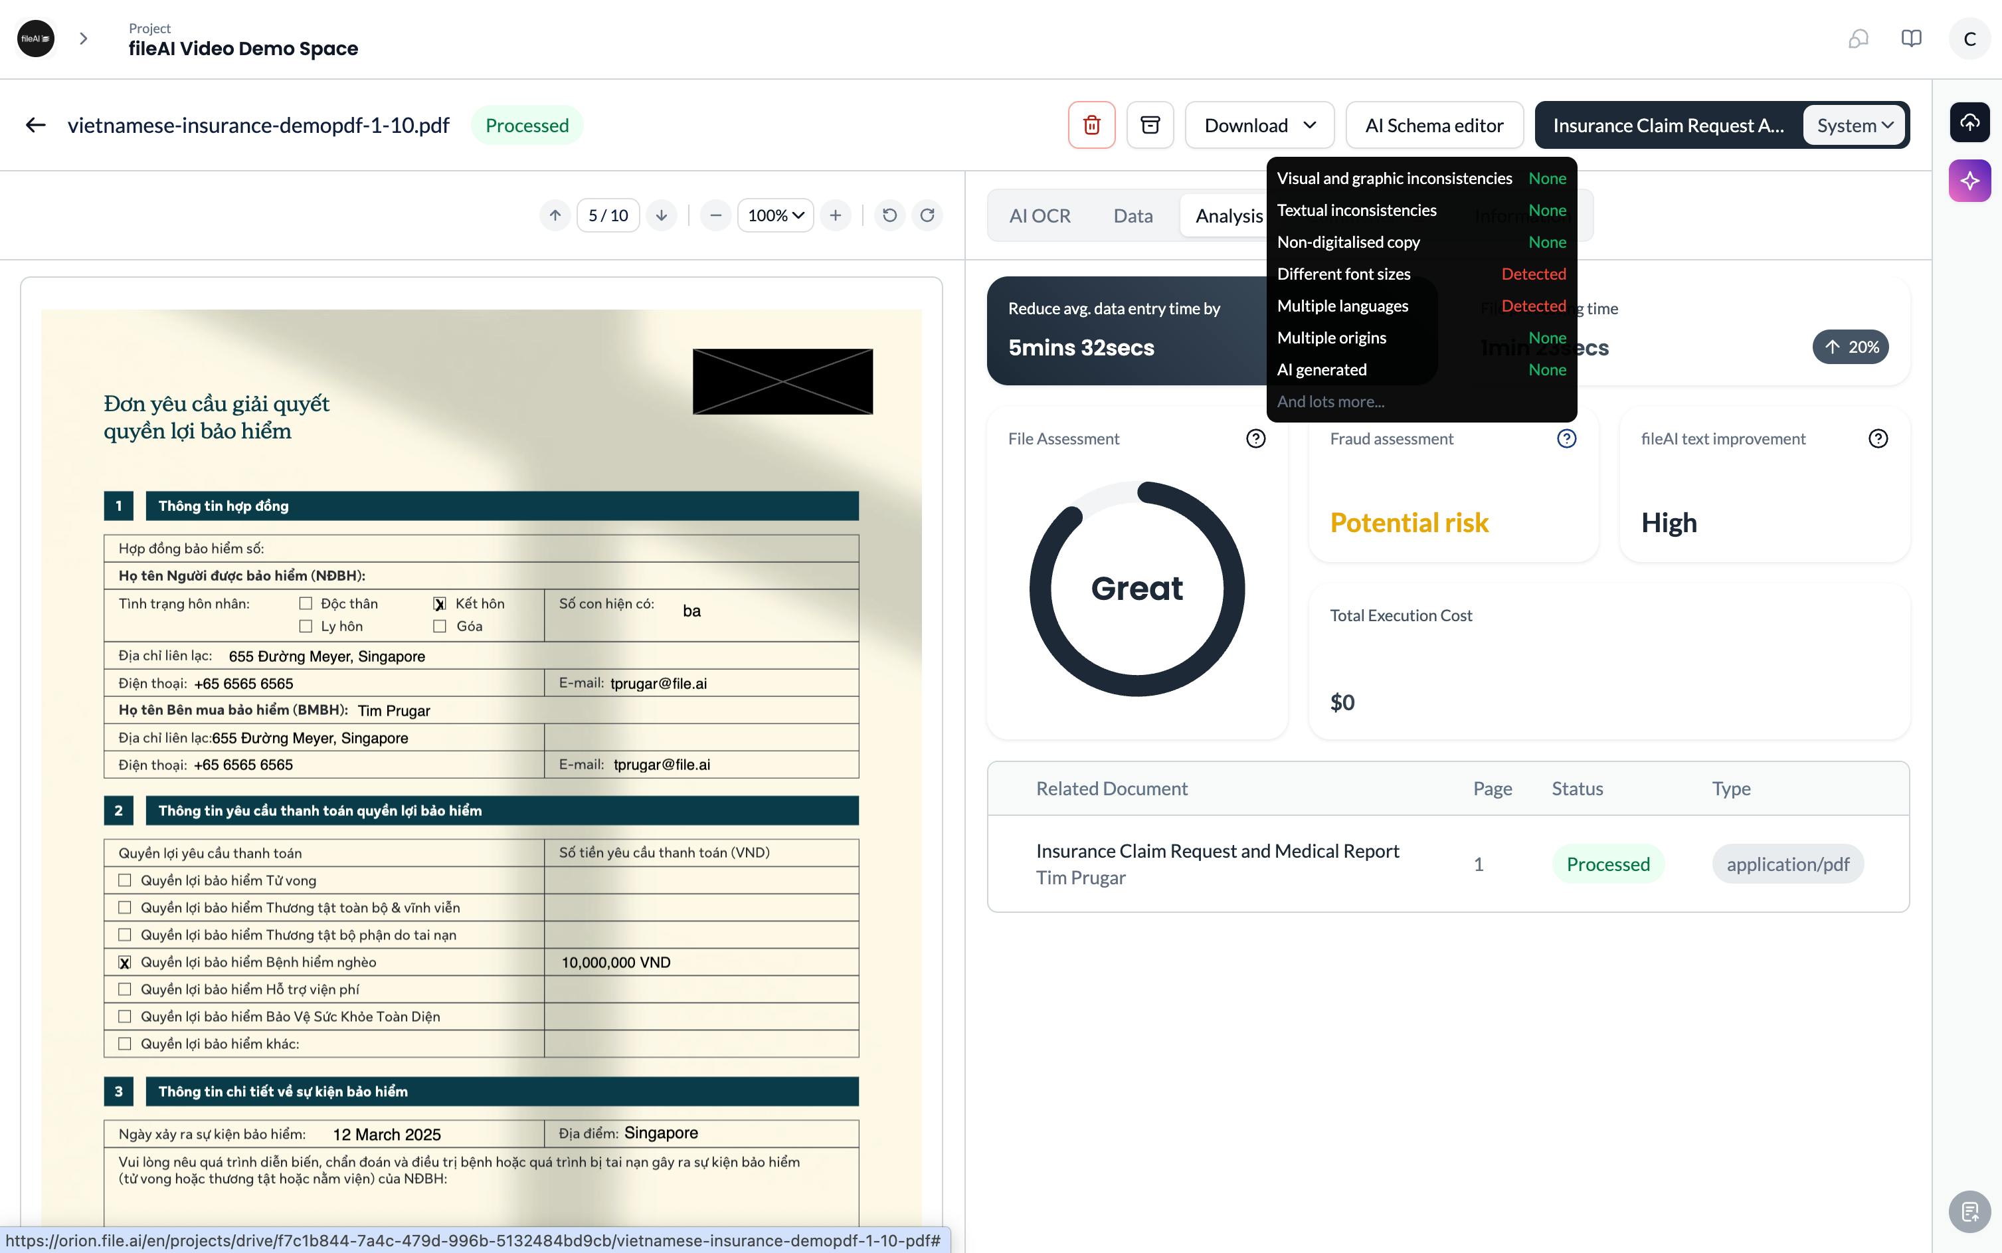Switch to the Analysis tab
The width and height of the screenshot is (2002, 1253).
click(x=1229, y=215)
